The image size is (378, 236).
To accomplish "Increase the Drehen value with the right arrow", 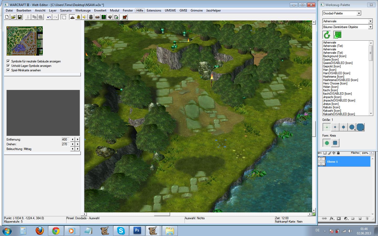I will click(77, 144).
